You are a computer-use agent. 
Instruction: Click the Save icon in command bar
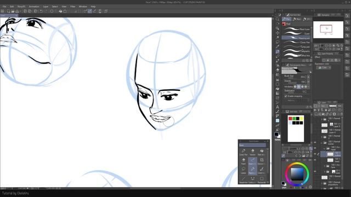click(x=17, y=11)
